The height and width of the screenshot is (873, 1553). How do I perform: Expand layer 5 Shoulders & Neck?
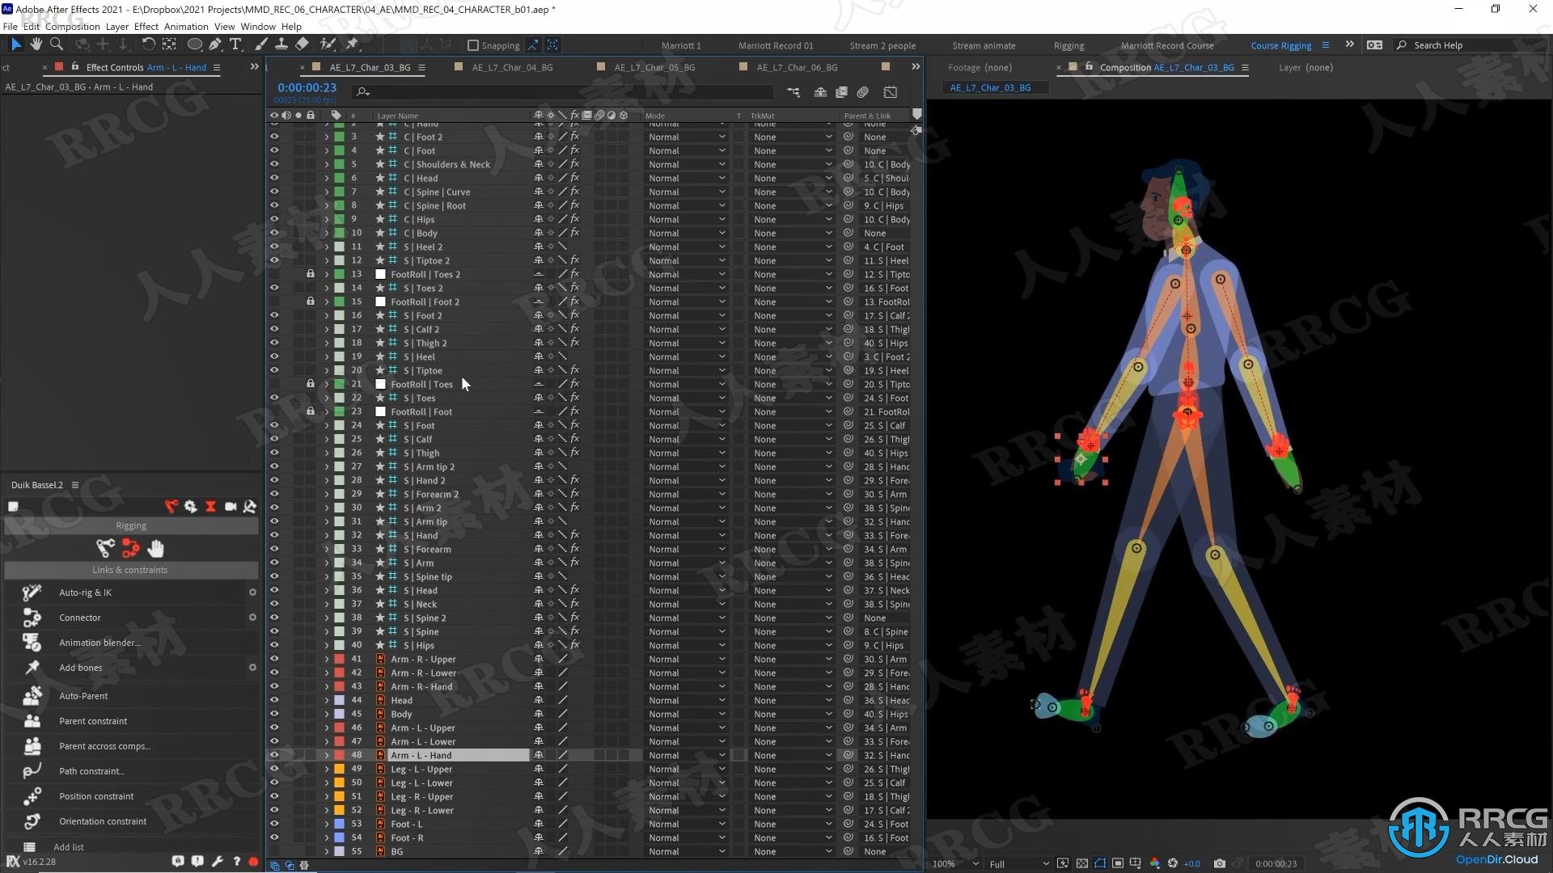pos(327,164)
